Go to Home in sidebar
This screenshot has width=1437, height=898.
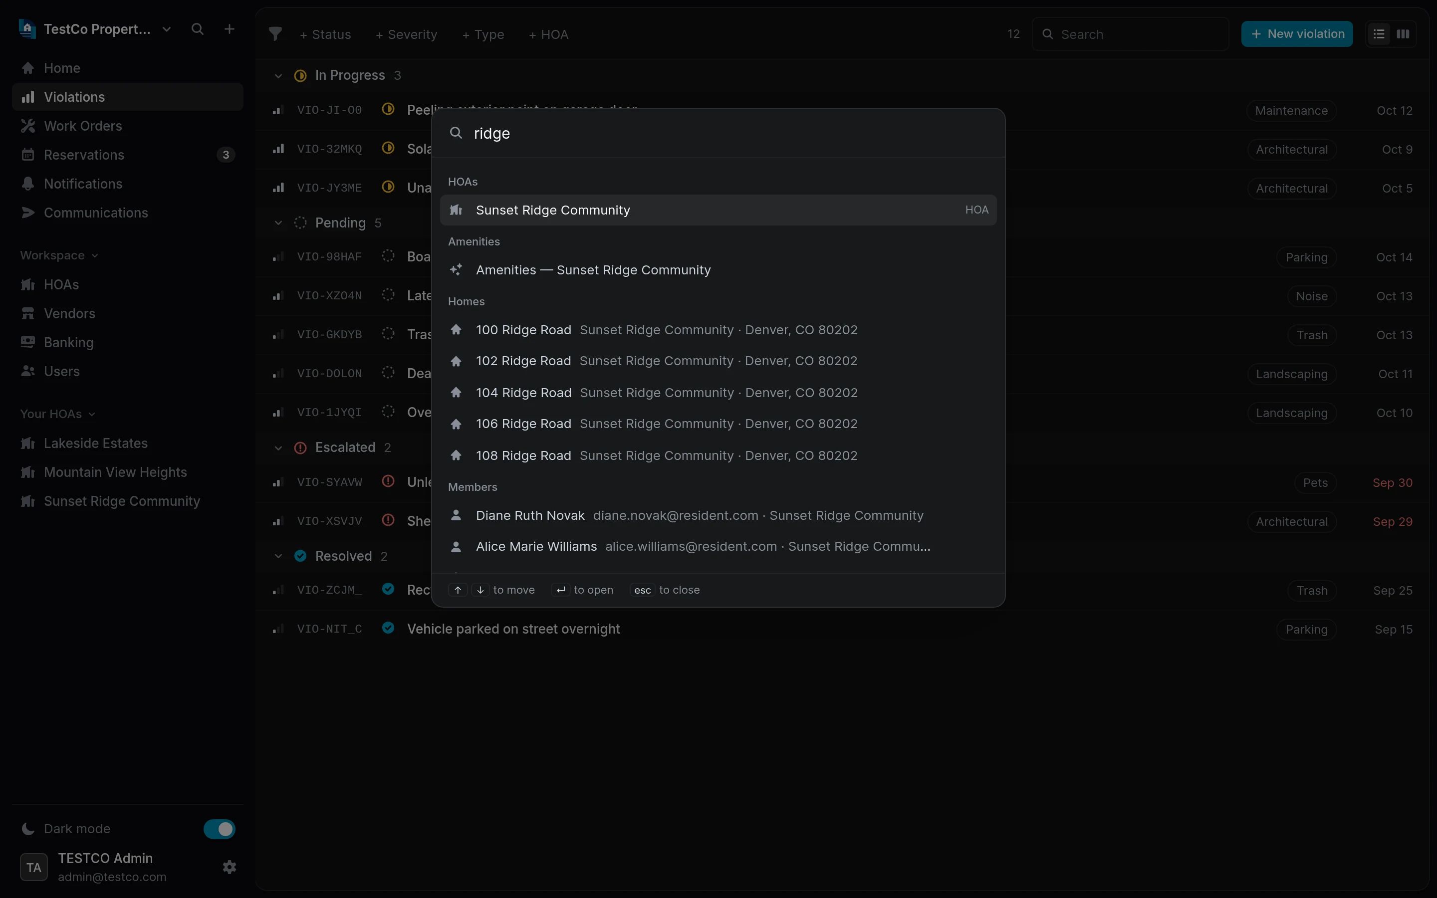(x=128, y=68)
